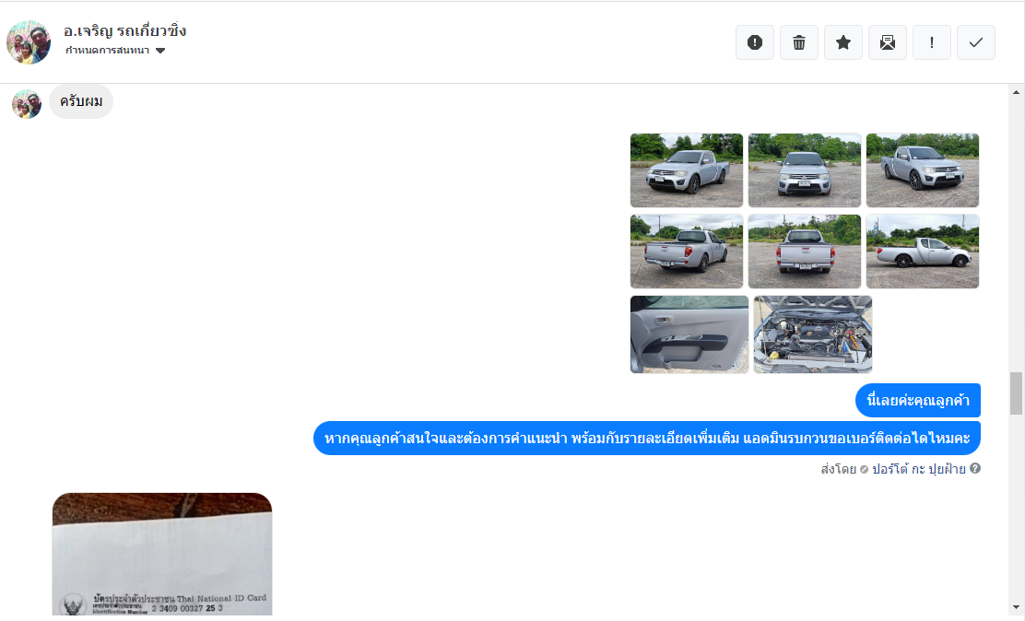View side profile photo of silver pickup
1025x621 pixels.
coord(923,251)
